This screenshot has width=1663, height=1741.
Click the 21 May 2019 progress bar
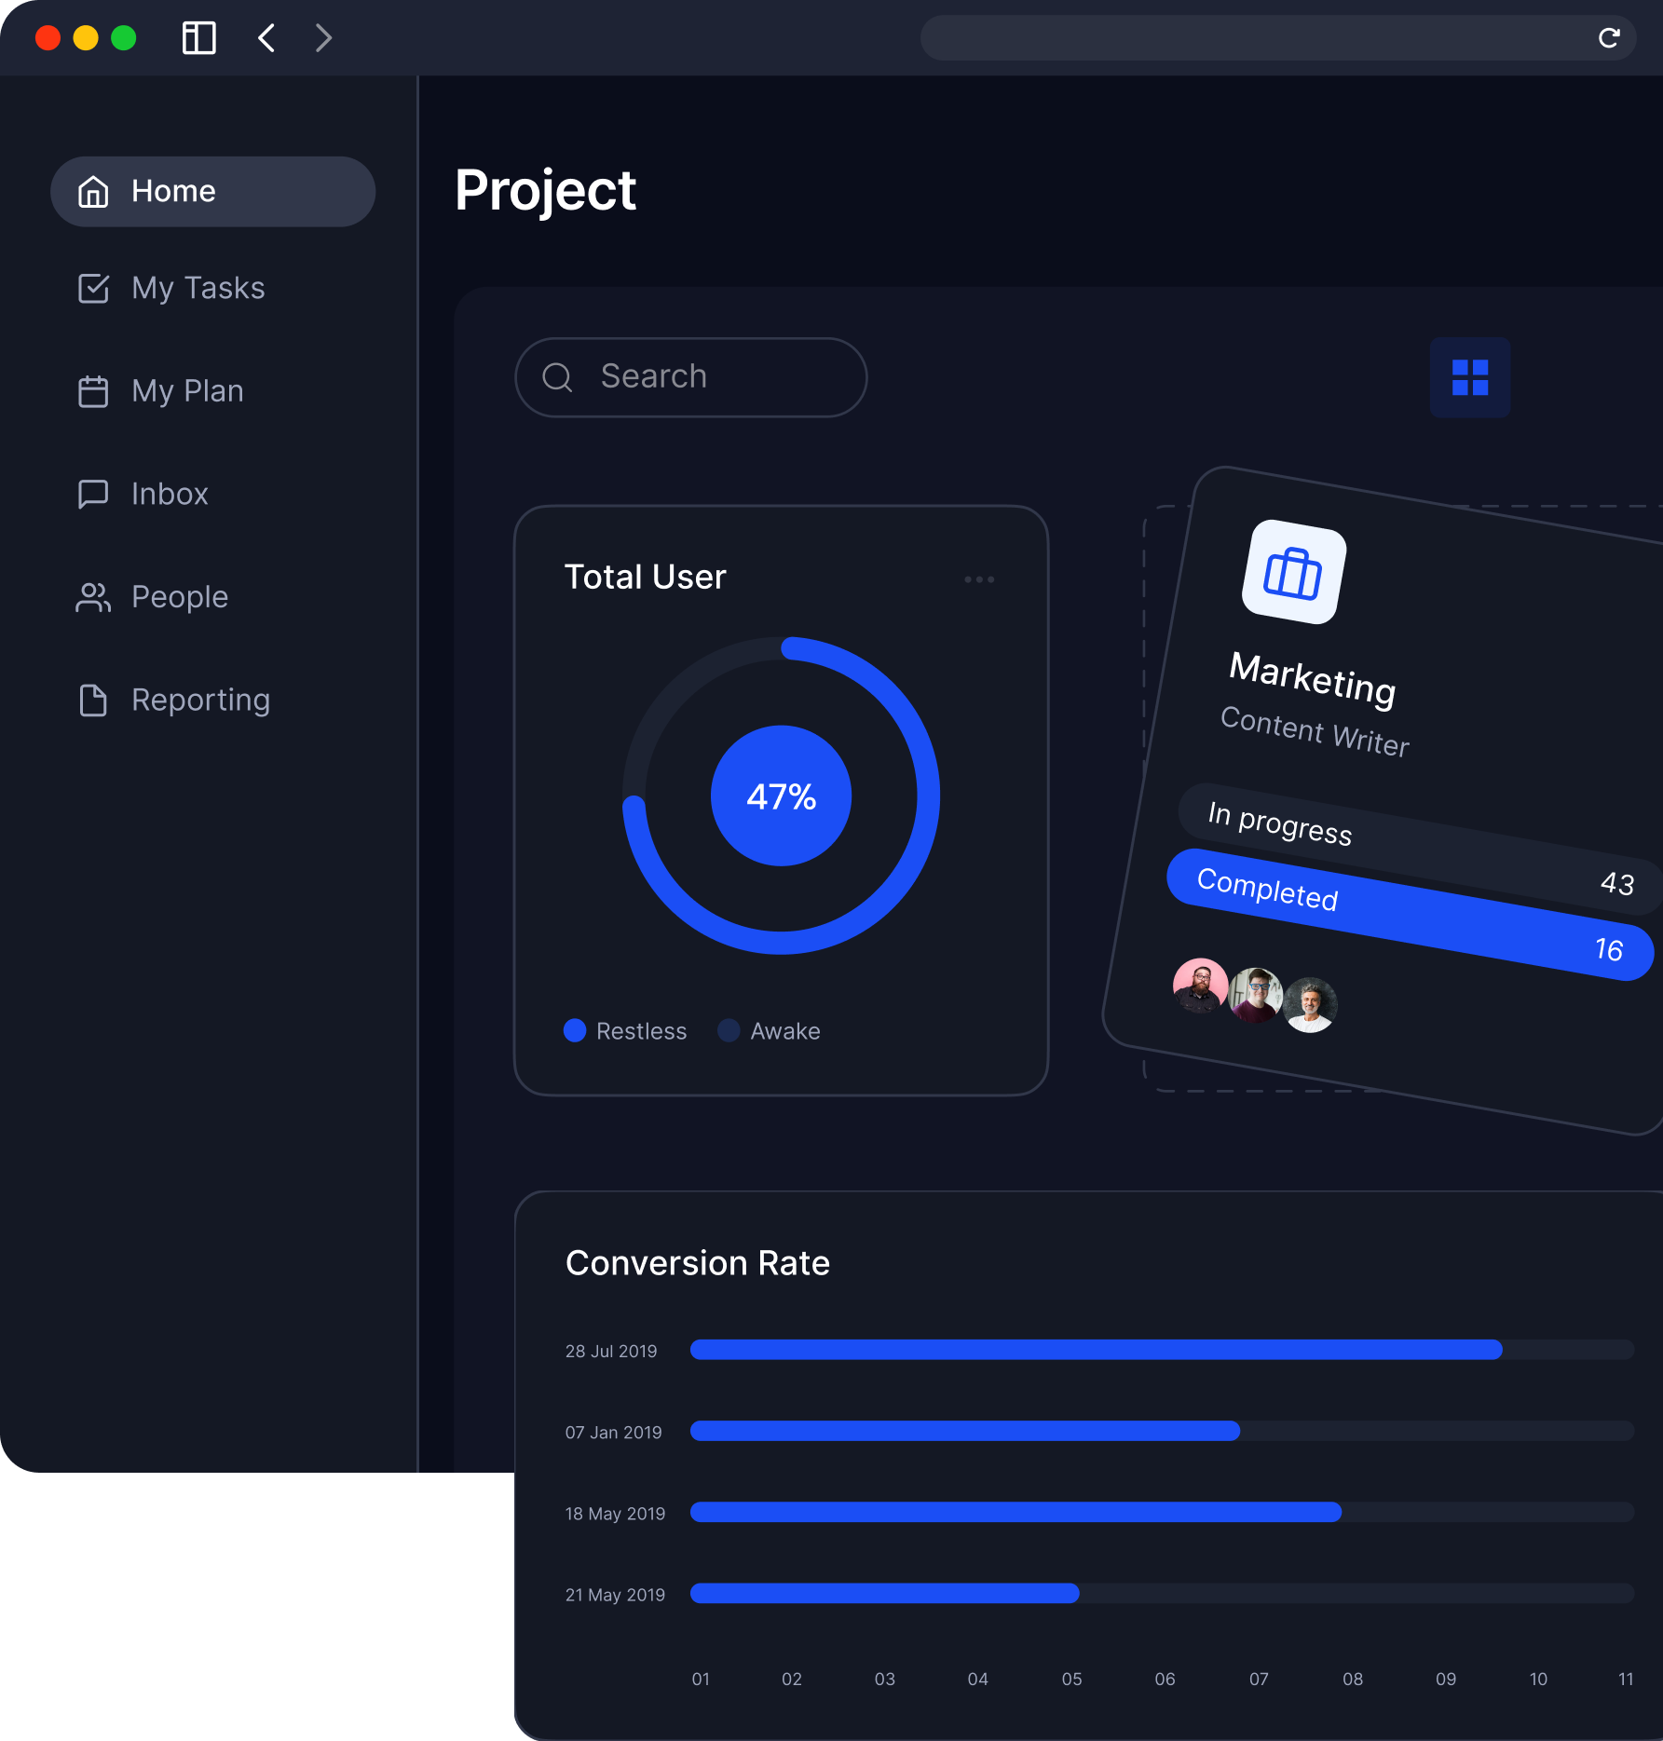point(1162,1593)
